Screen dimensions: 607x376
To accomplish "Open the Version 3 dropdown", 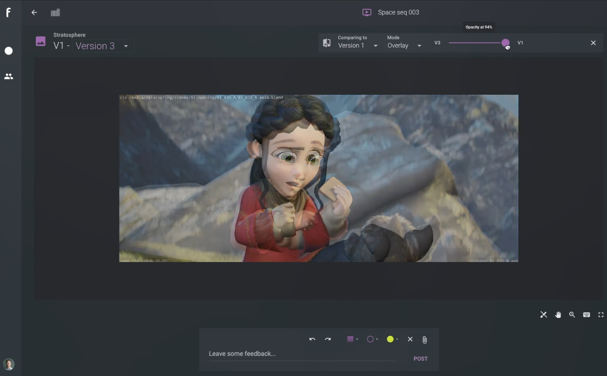I will point(103,46).
